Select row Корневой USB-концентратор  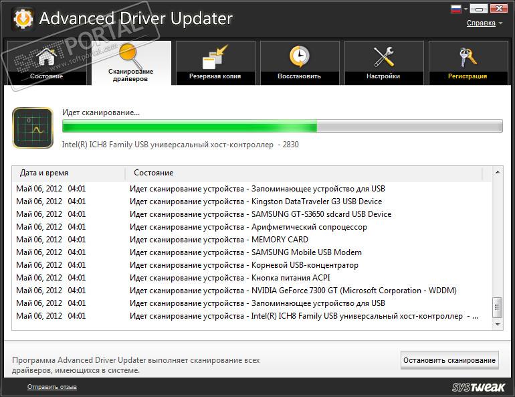[x=252, y=265]
